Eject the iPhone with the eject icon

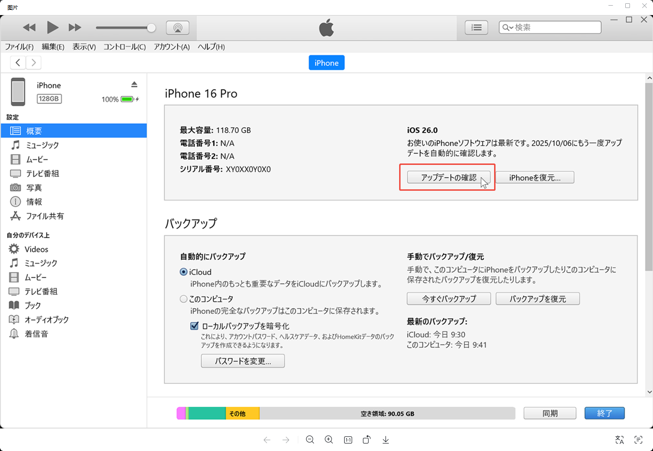pyautogui.click(x=134, y=85)
